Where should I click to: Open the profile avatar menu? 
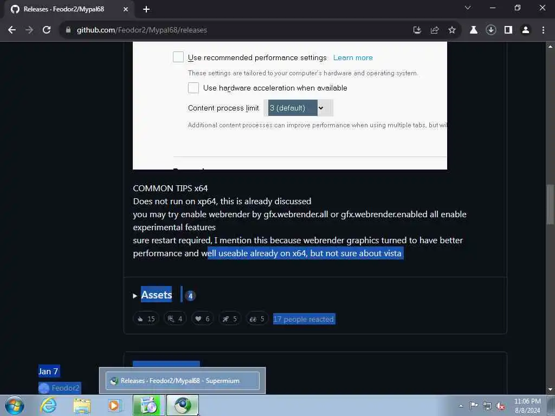tap(526, 30)
